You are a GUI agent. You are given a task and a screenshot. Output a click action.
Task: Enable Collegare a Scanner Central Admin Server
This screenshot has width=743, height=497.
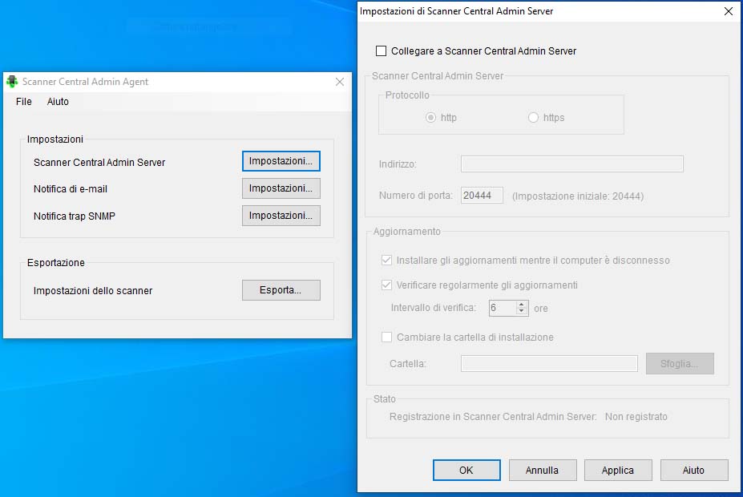point(382,51)
